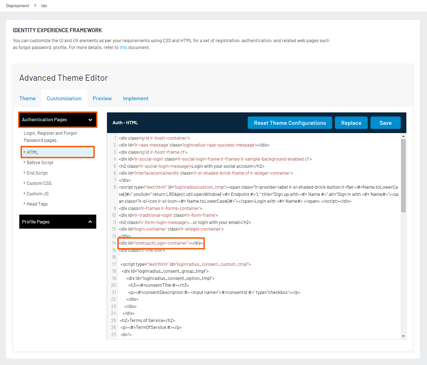Click Reset Theme Configurations

(x=290, y=123)
